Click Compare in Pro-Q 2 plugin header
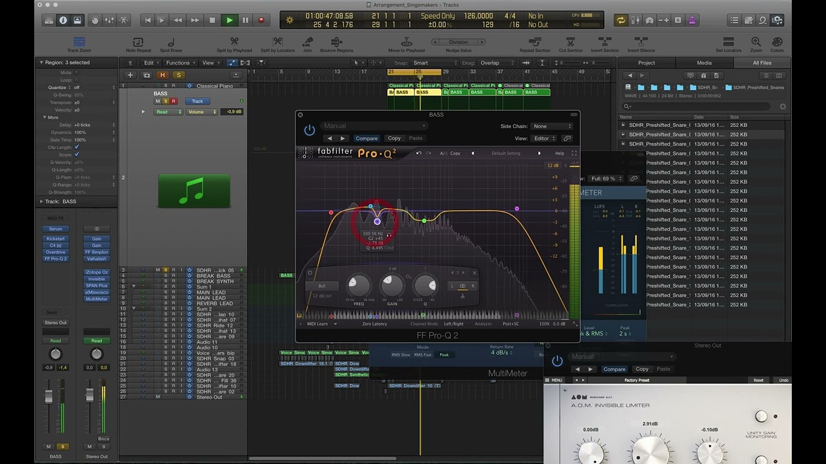 367,139
